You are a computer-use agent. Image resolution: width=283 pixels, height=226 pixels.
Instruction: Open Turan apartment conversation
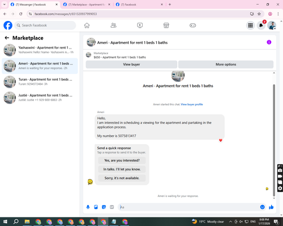[x=40, y=82]
